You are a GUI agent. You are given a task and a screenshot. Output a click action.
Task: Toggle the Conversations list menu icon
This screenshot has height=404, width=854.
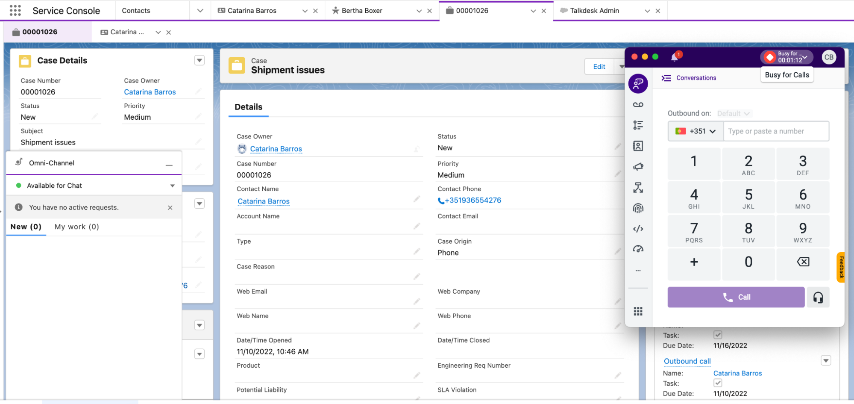point(666,78)
